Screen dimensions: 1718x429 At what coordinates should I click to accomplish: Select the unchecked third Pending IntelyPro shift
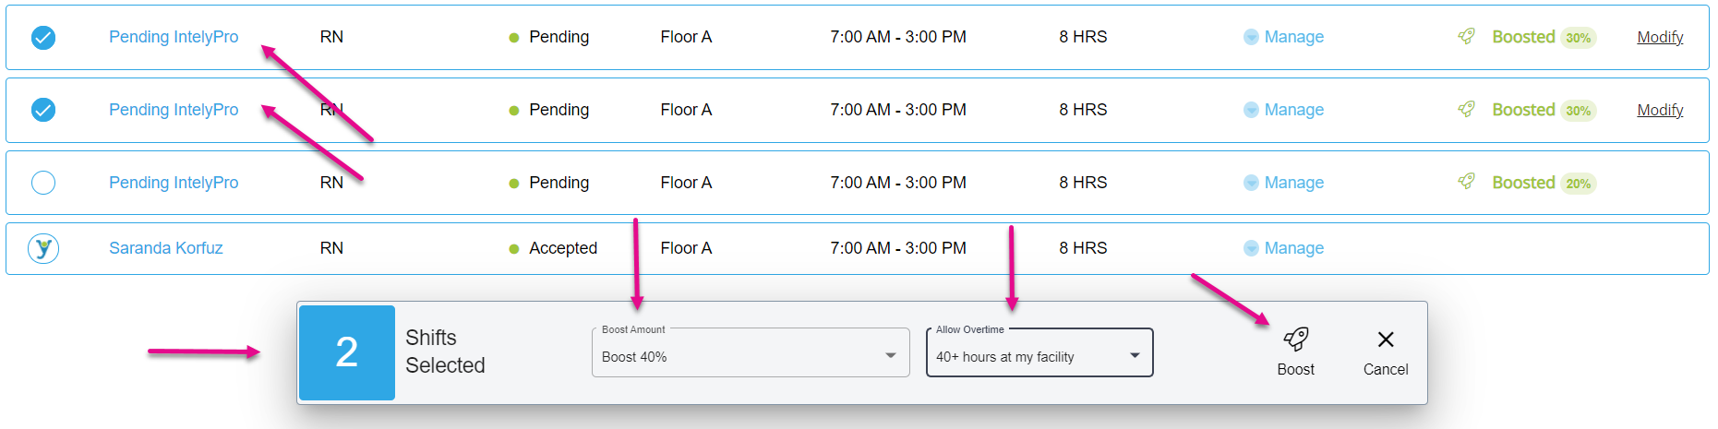[43, 183]
